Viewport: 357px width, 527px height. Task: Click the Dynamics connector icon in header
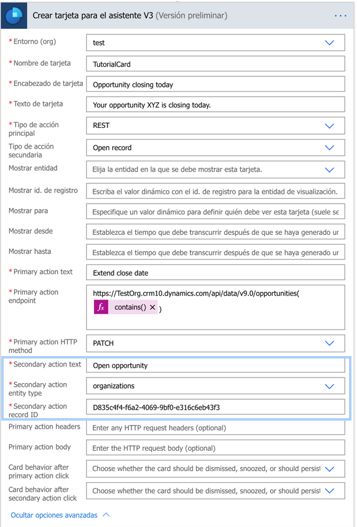tap(14, 15)
